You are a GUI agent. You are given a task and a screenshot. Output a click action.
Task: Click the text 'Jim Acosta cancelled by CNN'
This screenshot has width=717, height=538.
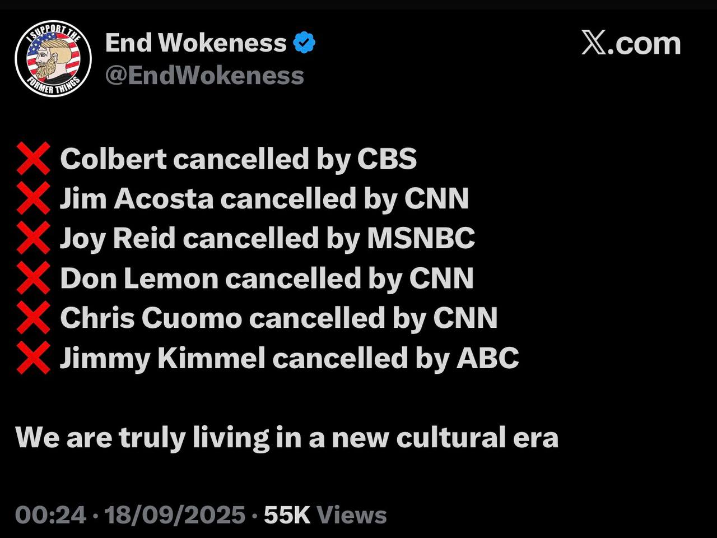[x=264, y=199]
